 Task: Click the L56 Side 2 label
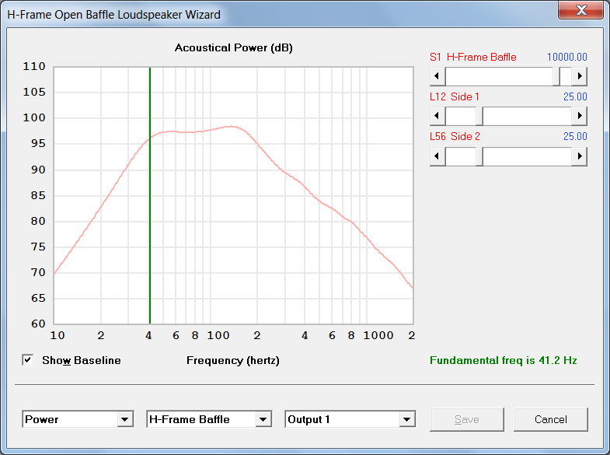[455, 136]
